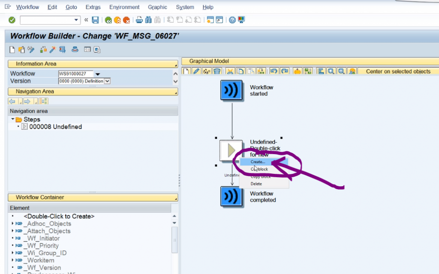Click the Create new workflow page icon
439x274 pixels.
[12, 50]
